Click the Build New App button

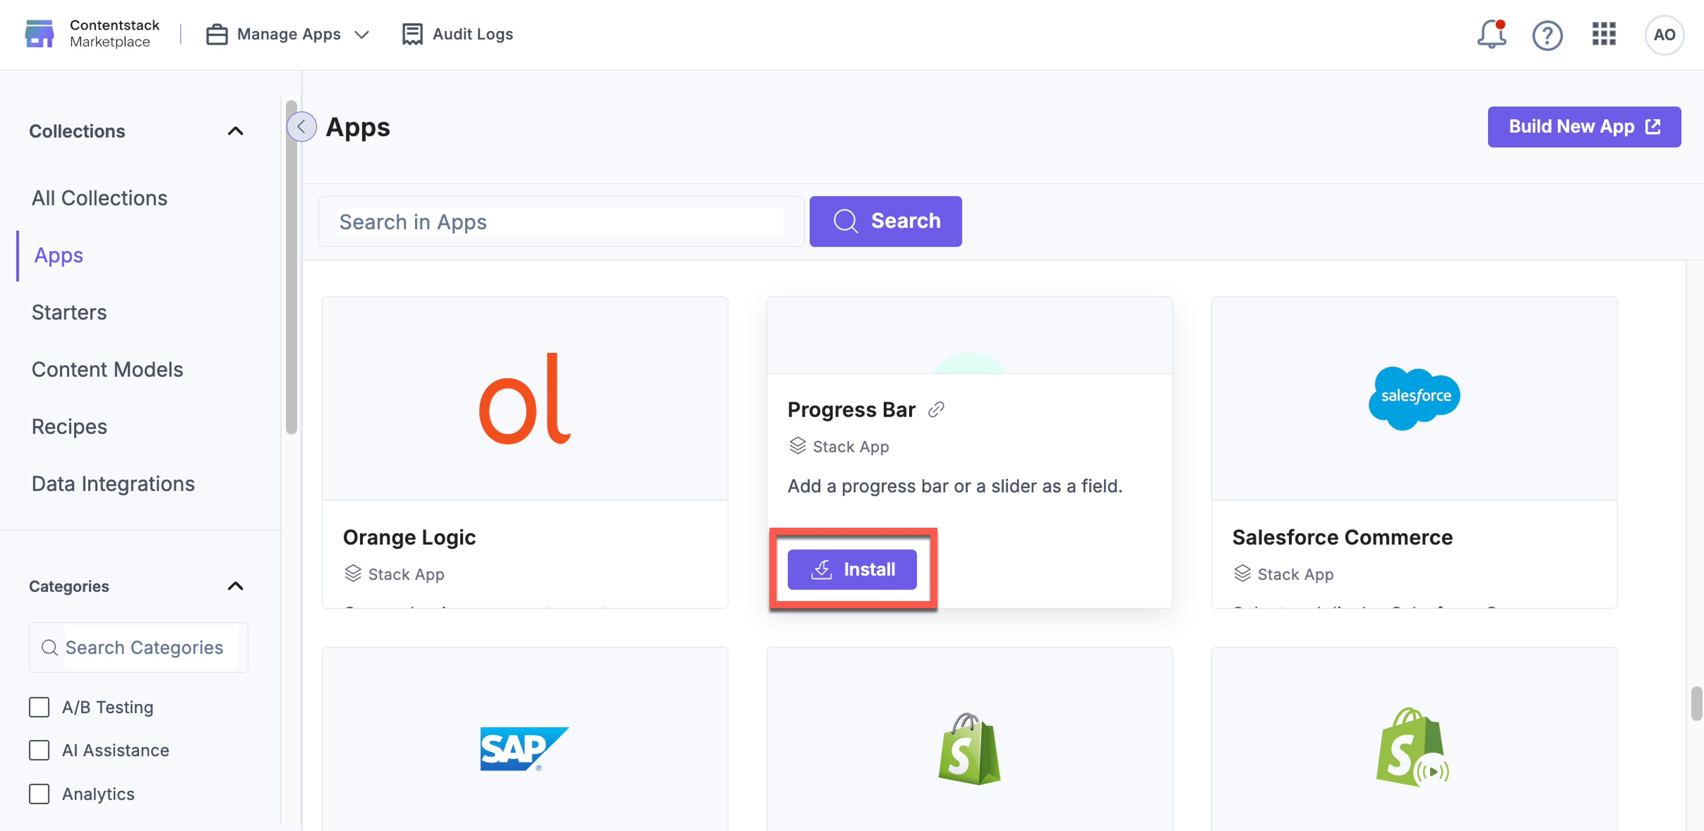pyautogui.click(x=1584, y=126)
